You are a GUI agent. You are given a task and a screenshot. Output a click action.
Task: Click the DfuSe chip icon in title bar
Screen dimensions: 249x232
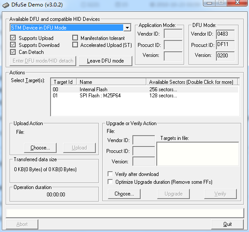[x=6, y=5]
